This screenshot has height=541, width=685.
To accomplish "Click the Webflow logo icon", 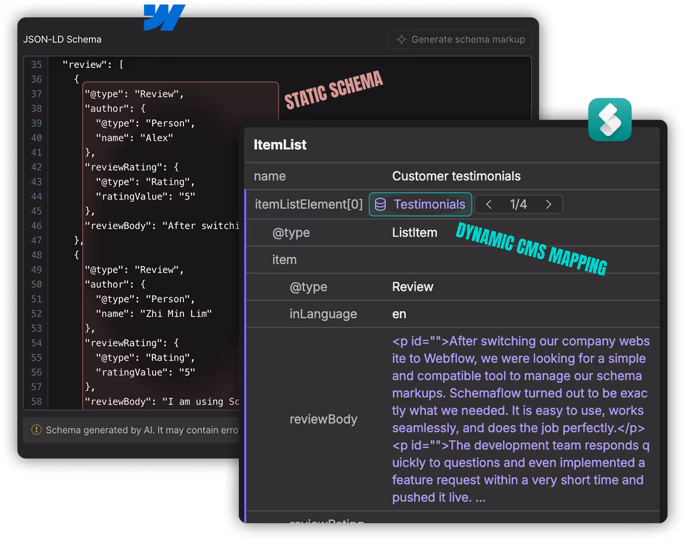I will point(164,17).
